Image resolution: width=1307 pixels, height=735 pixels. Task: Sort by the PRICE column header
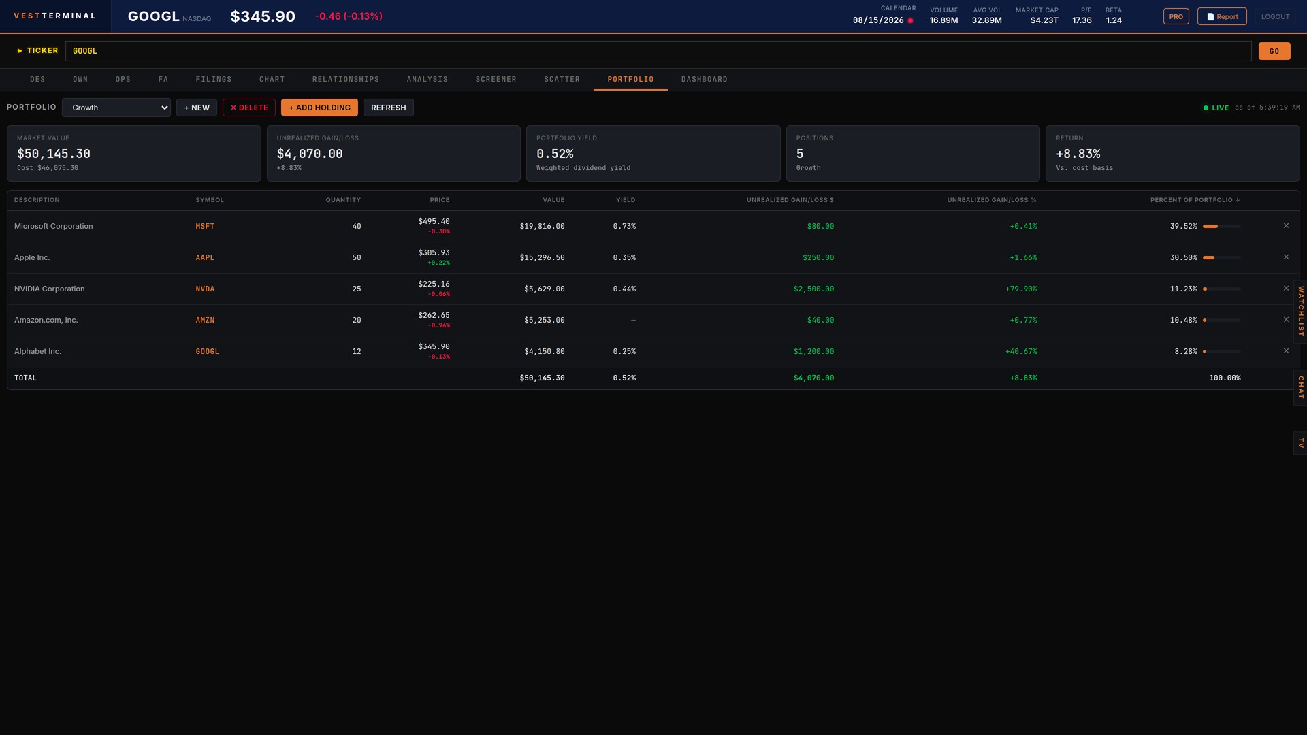click(x=440, y=200)
